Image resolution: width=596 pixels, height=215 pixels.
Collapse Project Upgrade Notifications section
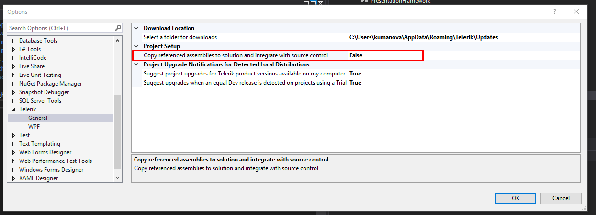point(136,64)
